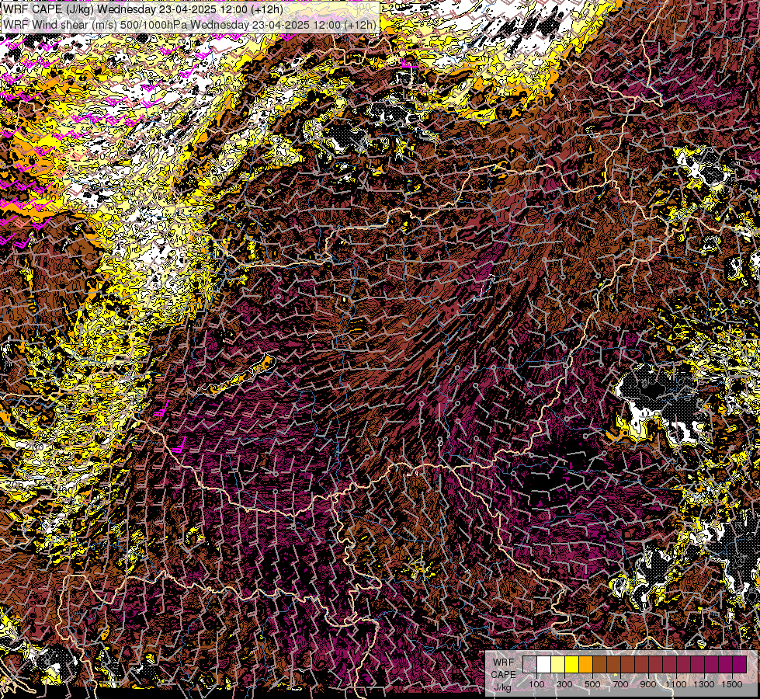Screen dimensions: 760x699
Task: Click the WRF CAPE title line
Action: click(x=143, y=9)
